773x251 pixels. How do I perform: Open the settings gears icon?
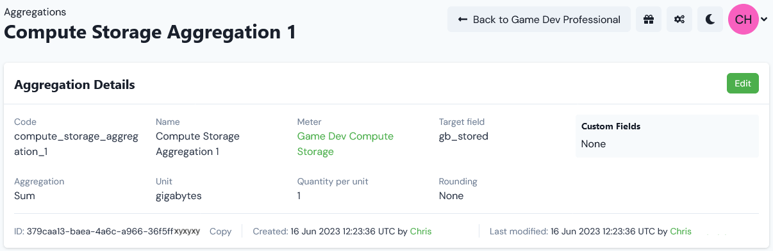[679, 19]
